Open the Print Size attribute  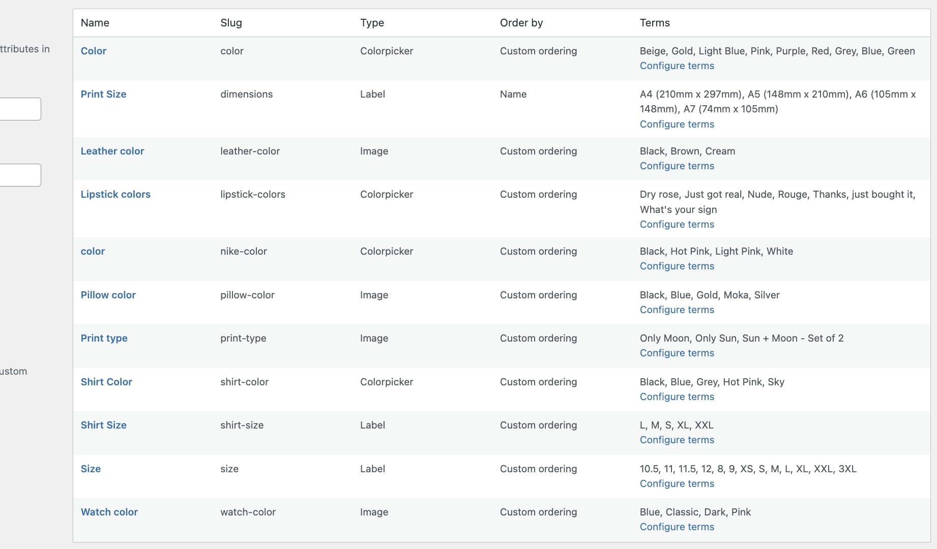pos(103,94)
